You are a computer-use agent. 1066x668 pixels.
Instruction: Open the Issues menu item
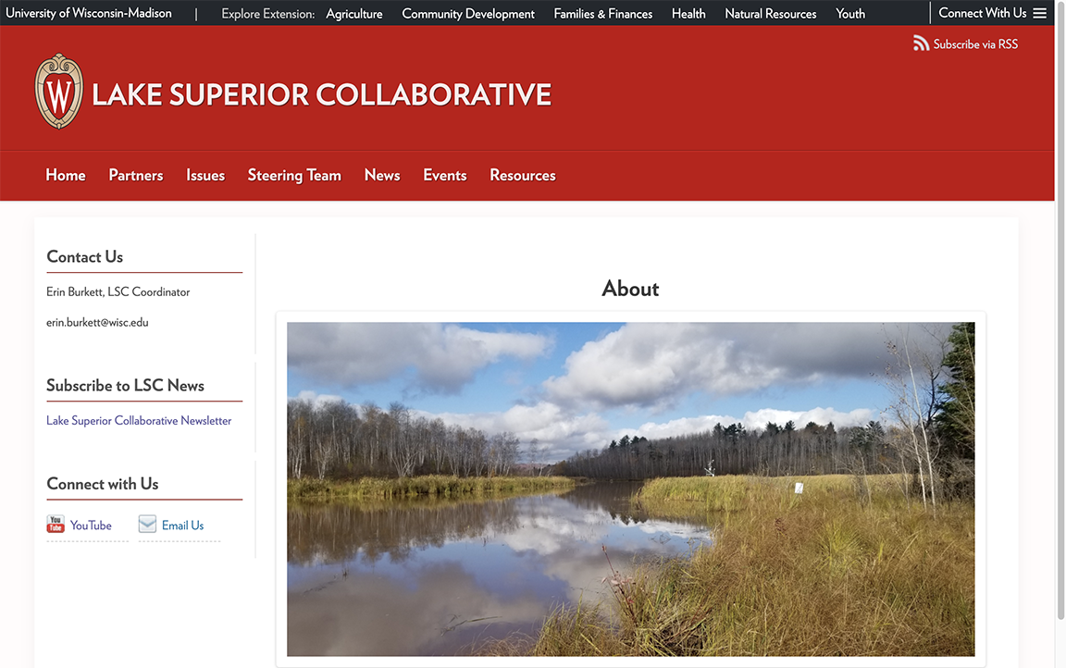205,175
